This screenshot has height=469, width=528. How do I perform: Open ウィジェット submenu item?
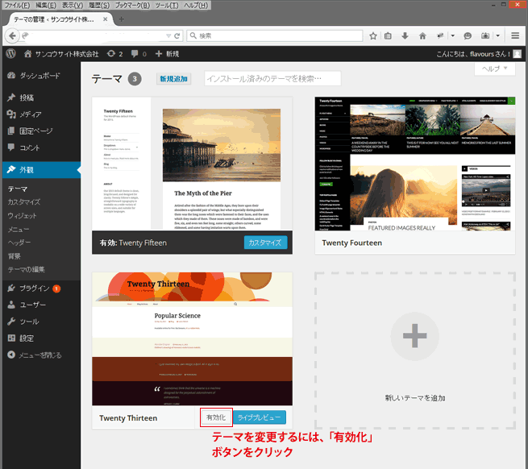23,216
